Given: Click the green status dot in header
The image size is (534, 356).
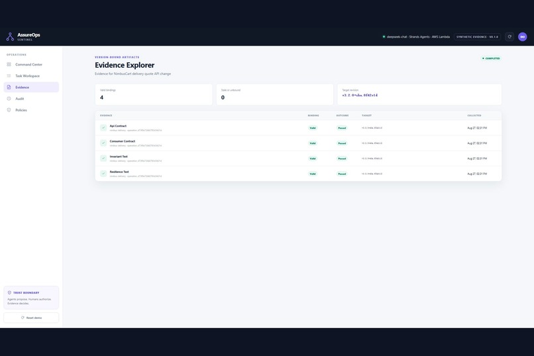Looking at the screenshot, I should click(384, 36).
